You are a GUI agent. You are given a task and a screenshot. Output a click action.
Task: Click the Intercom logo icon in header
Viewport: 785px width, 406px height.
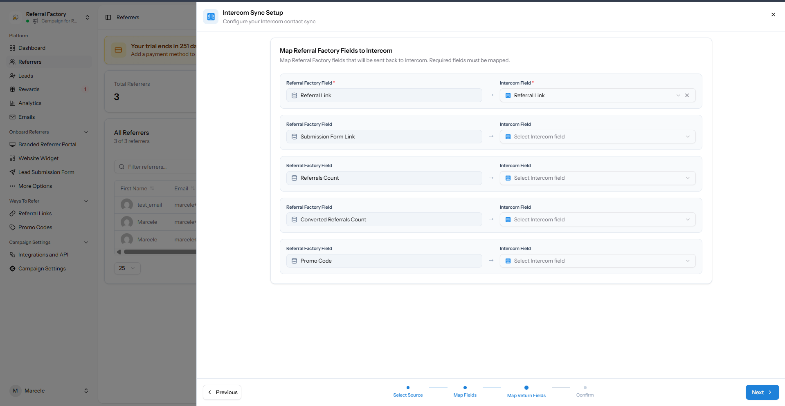[x=211, y=17]
